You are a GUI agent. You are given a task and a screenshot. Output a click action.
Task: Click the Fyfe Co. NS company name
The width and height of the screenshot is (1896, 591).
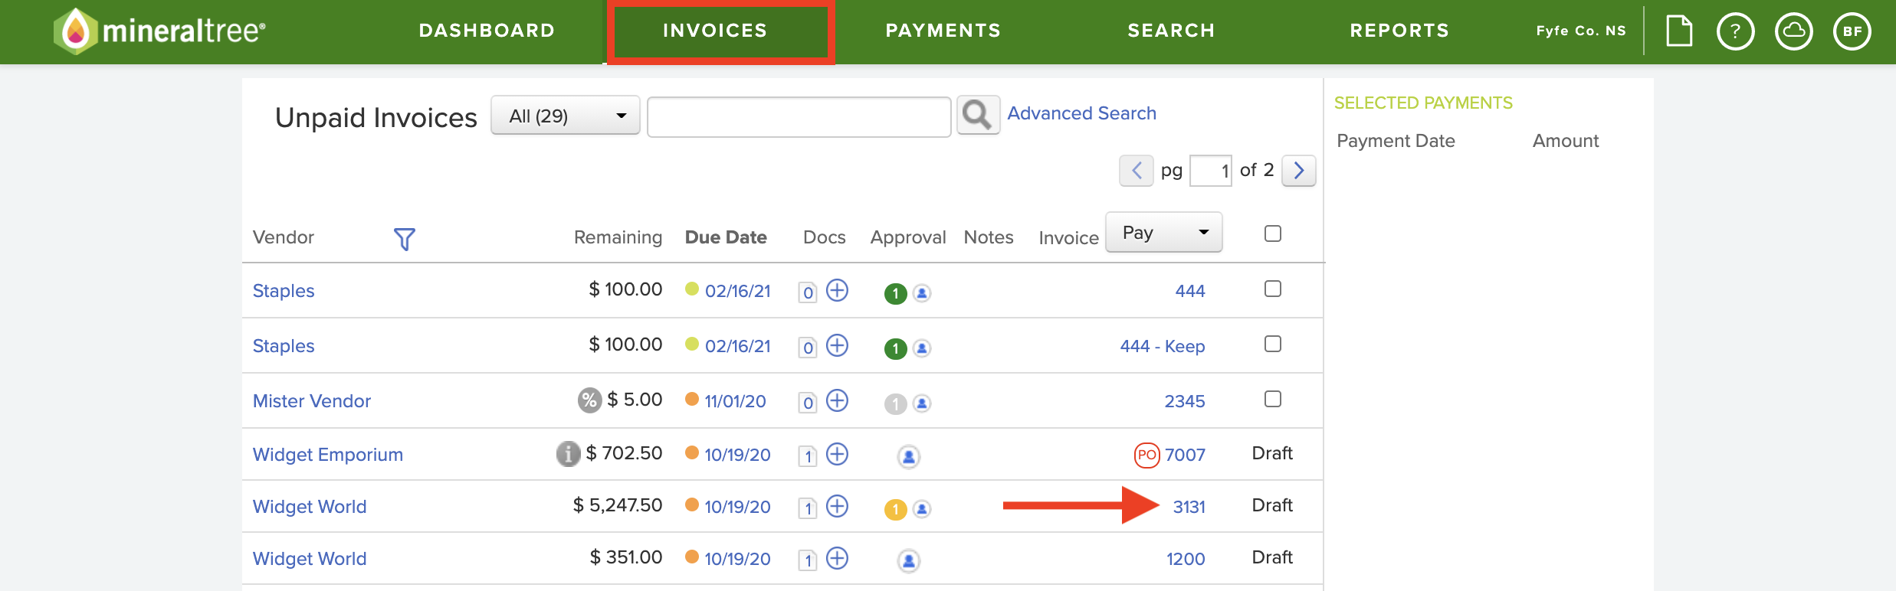click(1581, 31)
